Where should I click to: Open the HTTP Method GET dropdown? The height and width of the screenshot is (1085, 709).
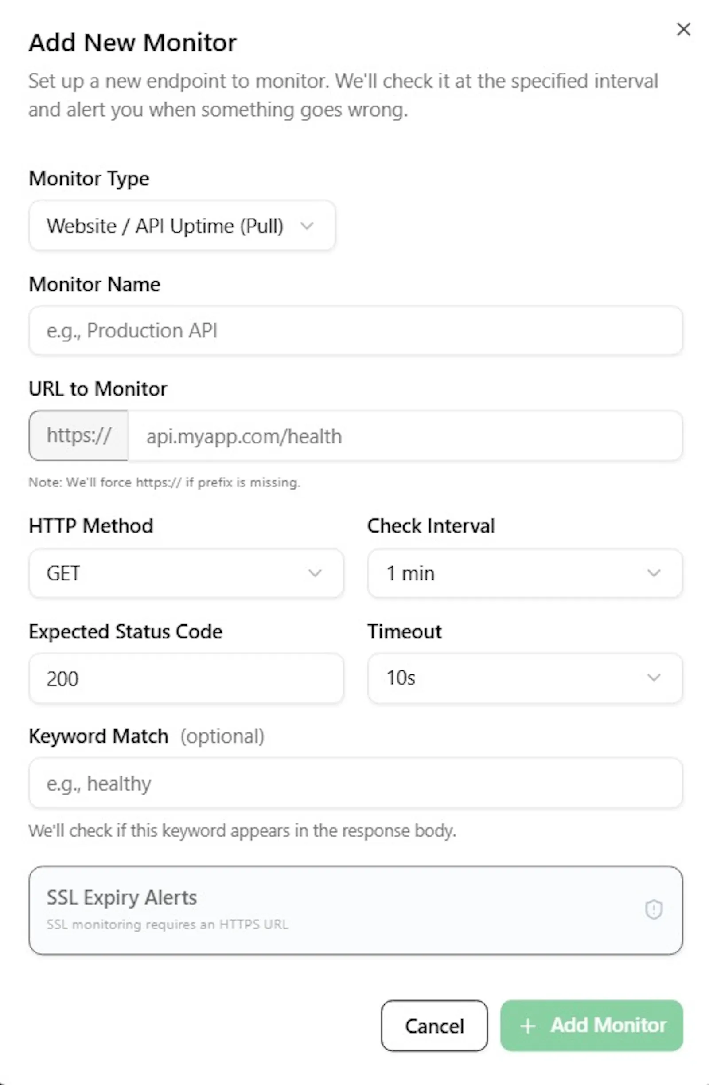click(x=186, y=573)
